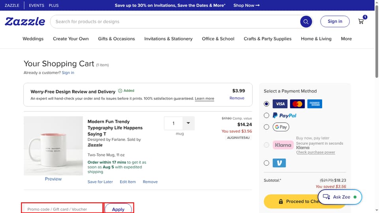The image size is (379, 213).
Task: Click Sign in link under cart title
Action: coord(68,73)
